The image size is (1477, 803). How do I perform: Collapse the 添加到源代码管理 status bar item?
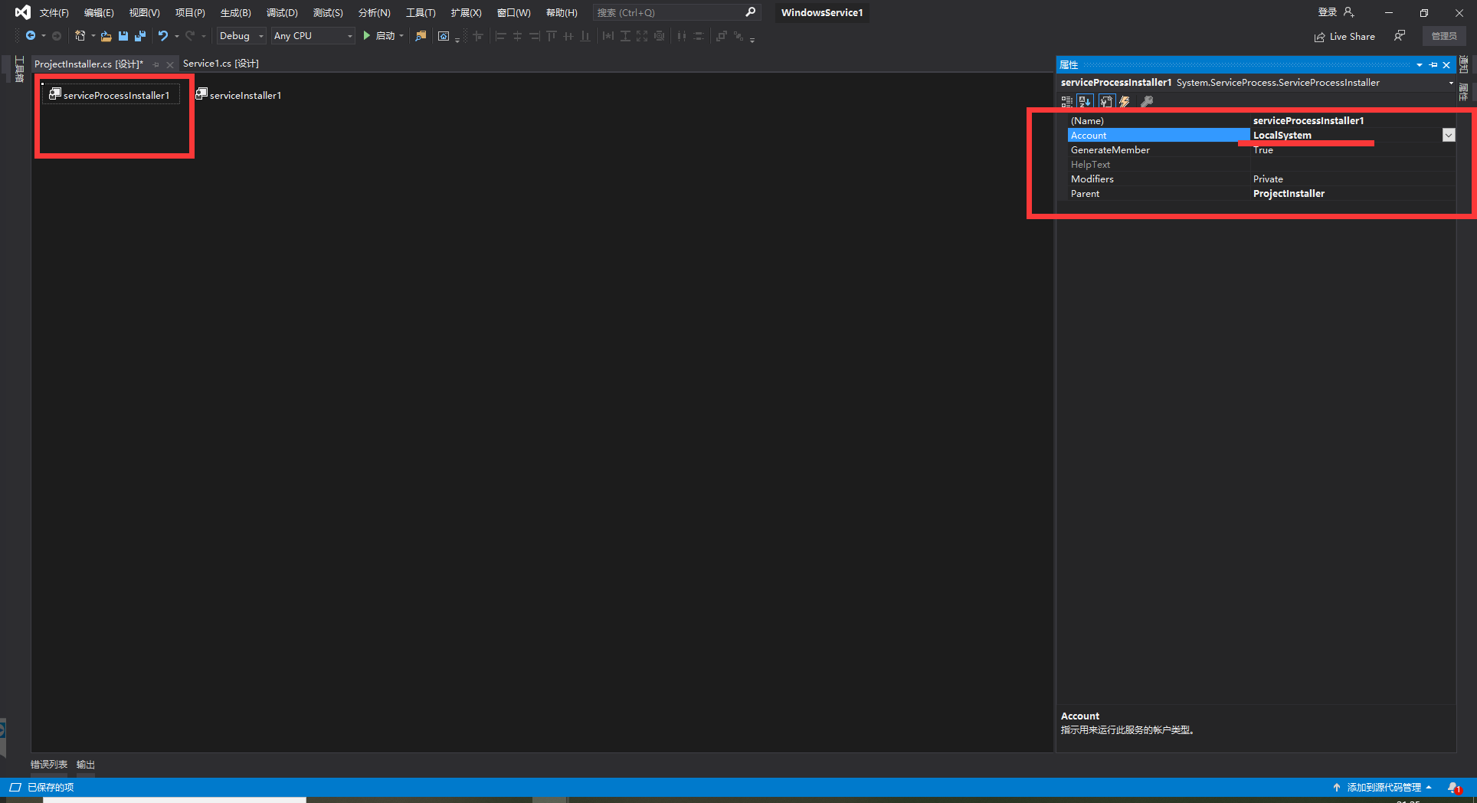[1430, 787]
